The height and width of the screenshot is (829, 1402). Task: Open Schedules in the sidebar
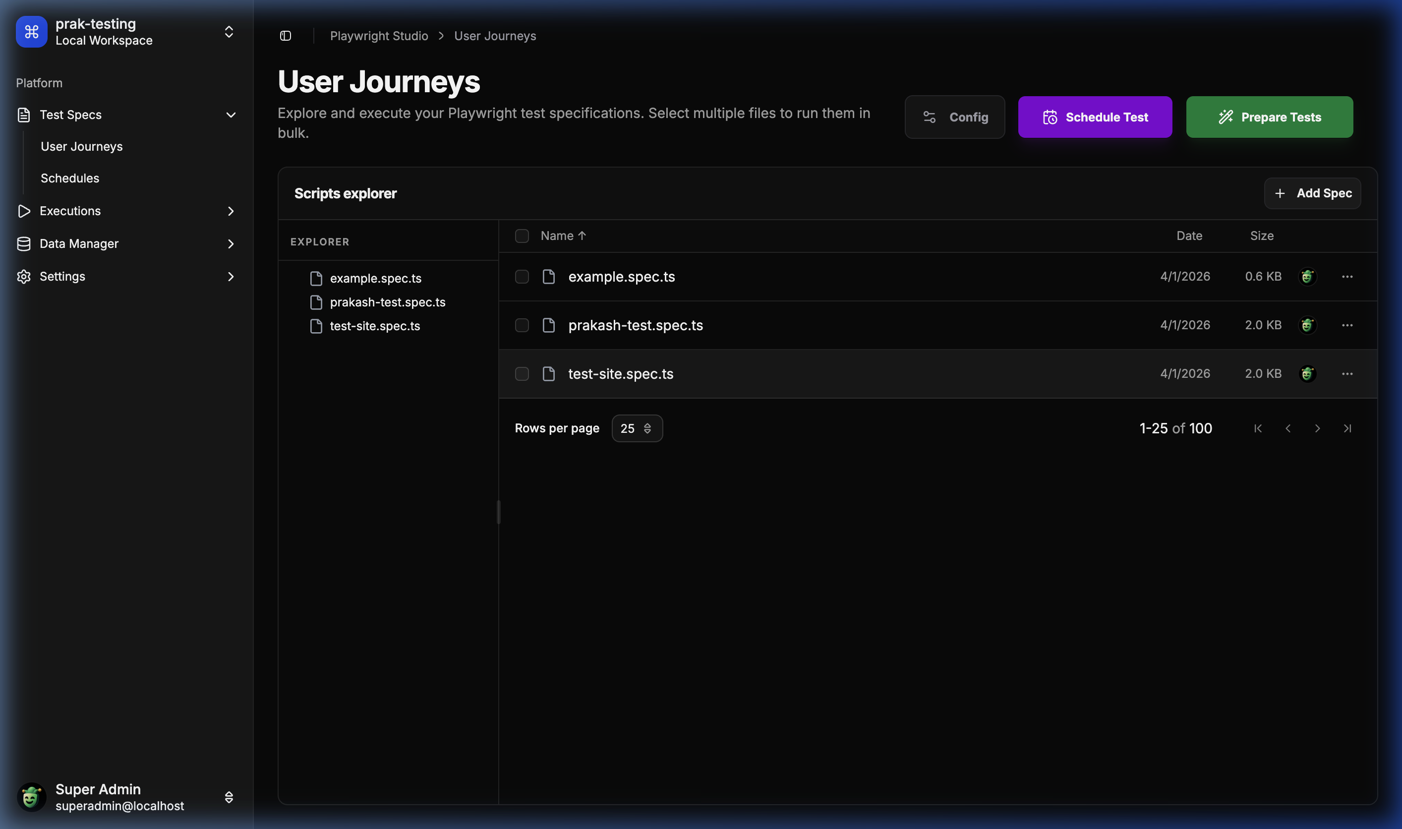[70, 178]
